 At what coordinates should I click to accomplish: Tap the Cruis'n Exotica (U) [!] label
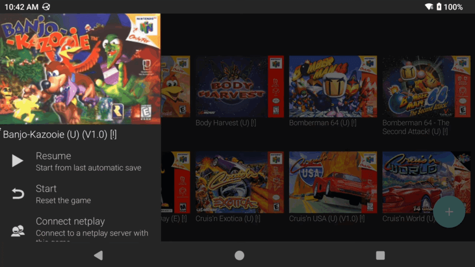coord(228,219)
